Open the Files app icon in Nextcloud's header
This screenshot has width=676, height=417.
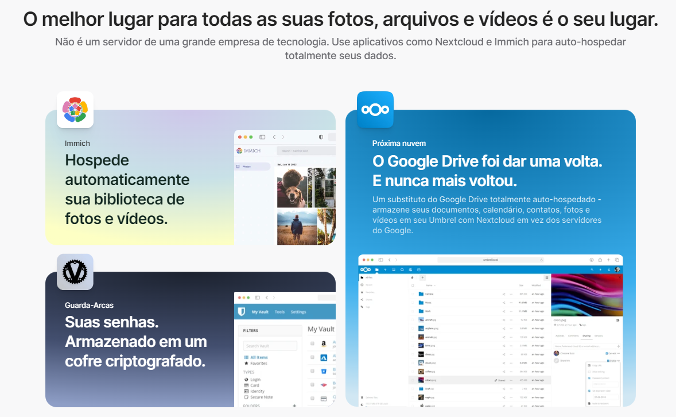point(377,269)
